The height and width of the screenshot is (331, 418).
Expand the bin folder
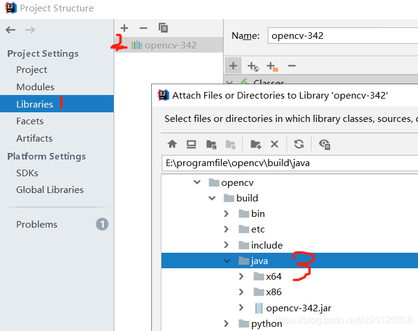click(x=227, y=214)
